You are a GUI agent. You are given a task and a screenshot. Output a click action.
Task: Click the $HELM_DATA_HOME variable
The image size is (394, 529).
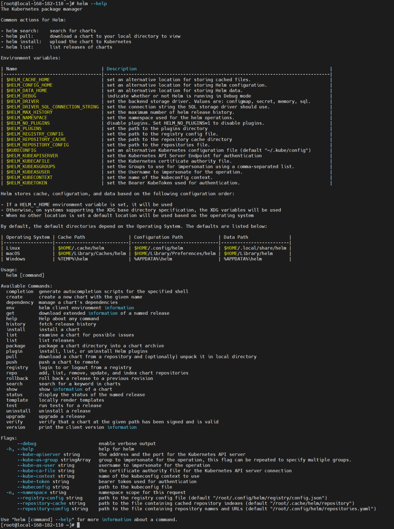tap(27, 91)
